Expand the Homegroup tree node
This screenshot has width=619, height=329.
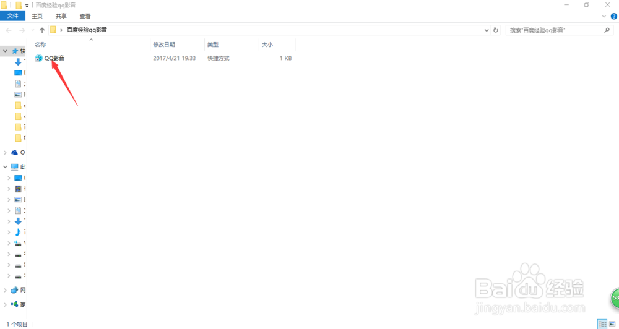5,304
